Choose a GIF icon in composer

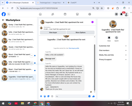pyautogui.click(x=52, y=96)
